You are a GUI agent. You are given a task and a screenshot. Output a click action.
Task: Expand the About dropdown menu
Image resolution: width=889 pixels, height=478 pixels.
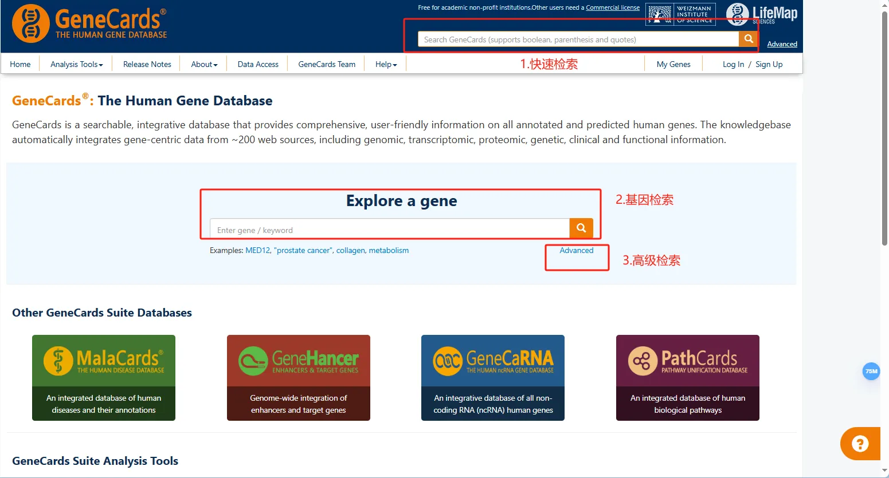(x=204, y=64)
